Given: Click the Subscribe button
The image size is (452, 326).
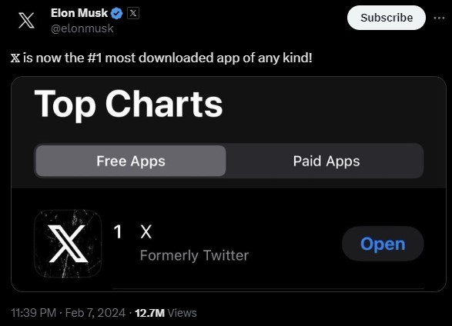Looking at the screenshot, I should [387, 18].
